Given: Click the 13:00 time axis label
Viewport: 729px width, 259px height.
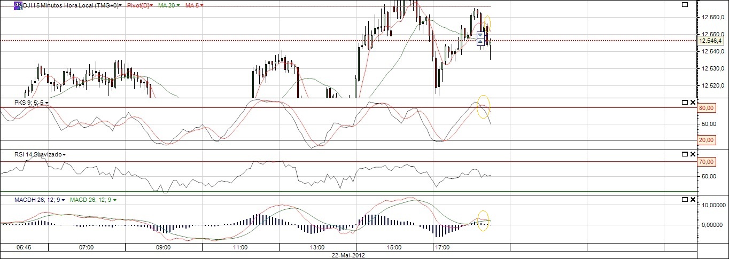Looking at the screenshot, I should point(317,248).
